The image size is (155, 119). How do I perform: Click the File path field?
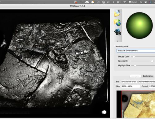click(138, 82)
